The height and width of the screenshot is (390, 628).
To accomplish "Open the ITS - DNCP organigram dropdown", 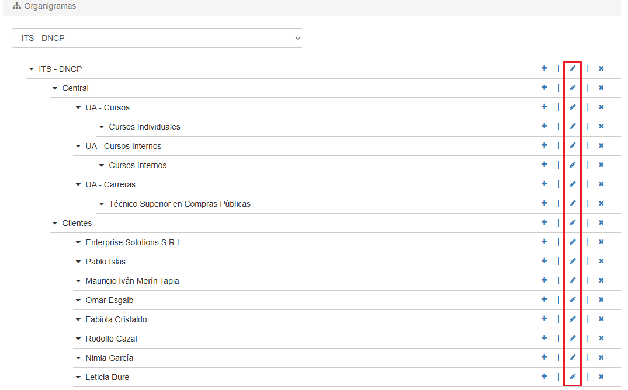I will pyautogui.click(x=157, y=38).
